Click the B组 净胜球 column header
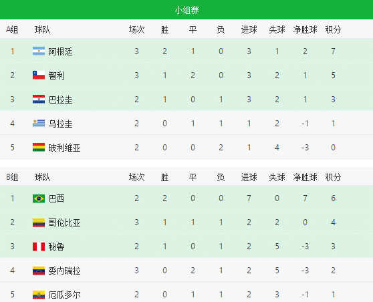Viewport: 373px width, 302px height. 305,177
